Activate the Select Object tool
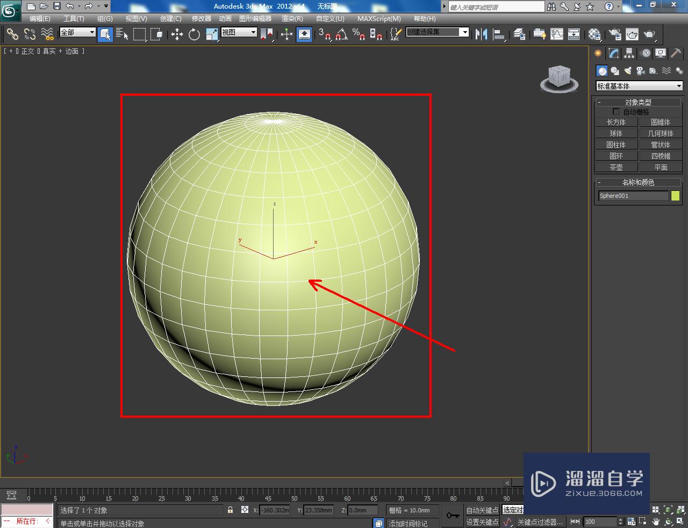Image resolution: width=688 pixels, height=528 pixels. (105, 34)
